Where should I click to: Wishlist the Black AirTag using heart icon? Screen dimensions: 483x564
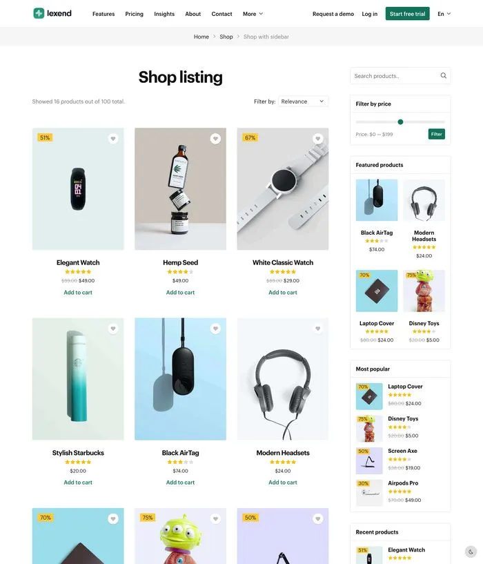point(215,329)
